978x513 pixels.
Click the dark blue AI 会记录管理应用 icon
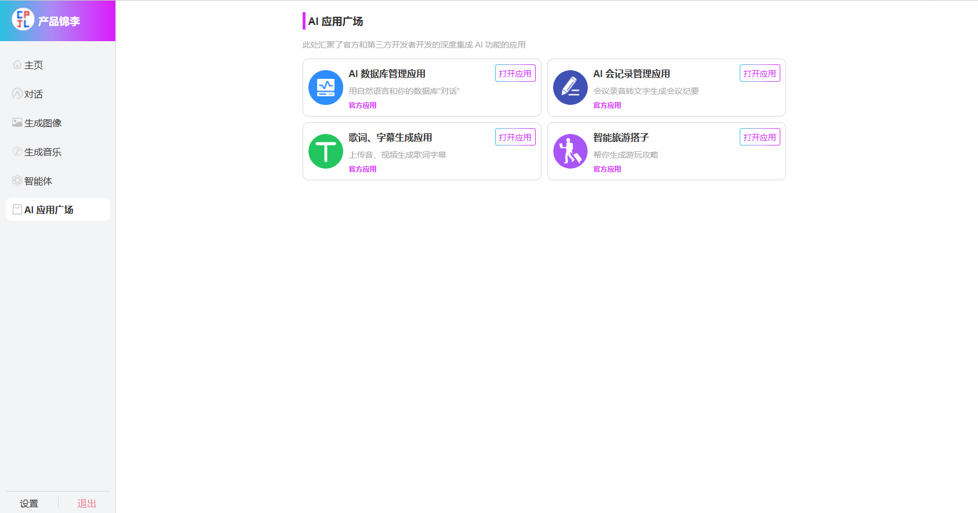coord(570,88)
